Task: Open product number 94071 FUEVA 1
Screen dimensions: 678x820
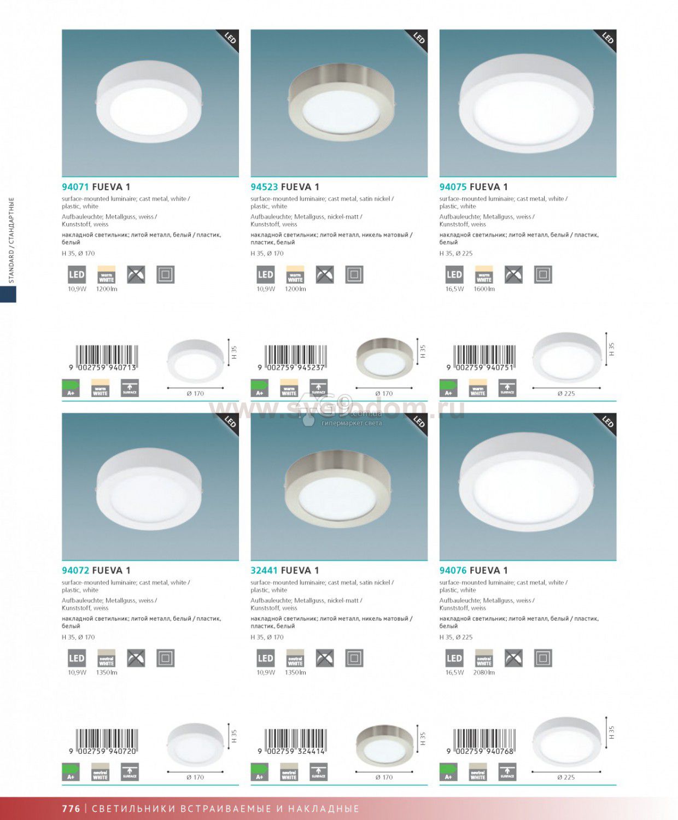Action: (x=96, y=187)
